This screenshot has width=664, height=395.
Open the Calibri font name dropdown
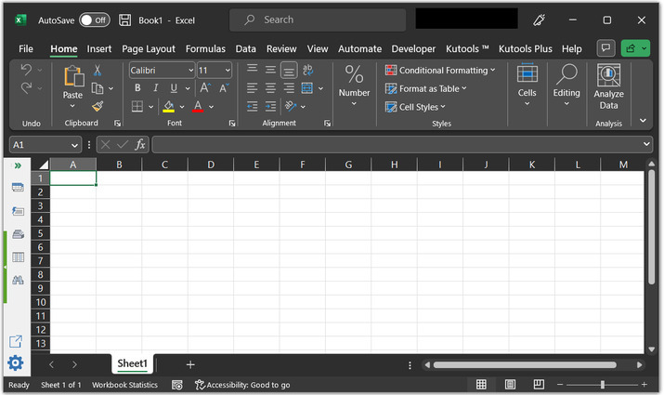click(190, 71)
